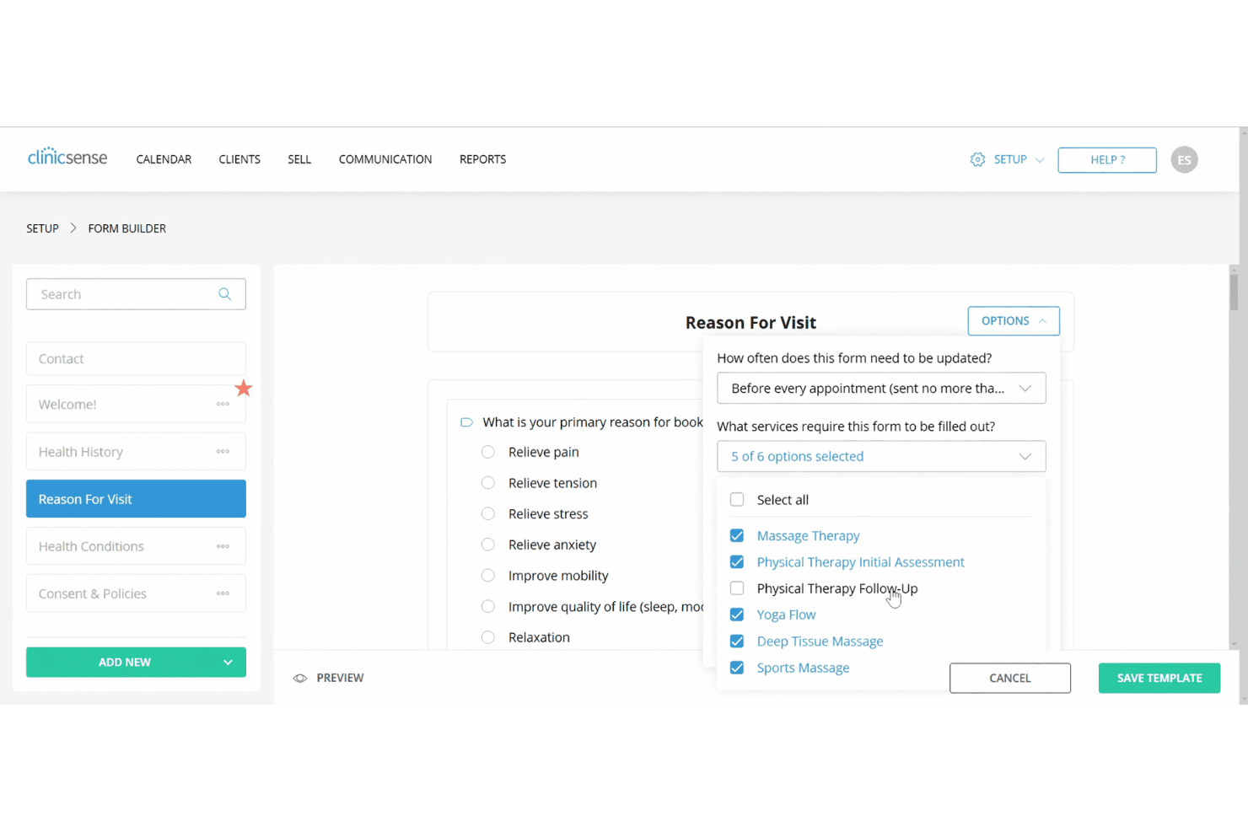Image resolution: width=1248 pixels, height=832 pixels.
Task: Uncheck the Yoga Flow service
Action: coord(737,615)
